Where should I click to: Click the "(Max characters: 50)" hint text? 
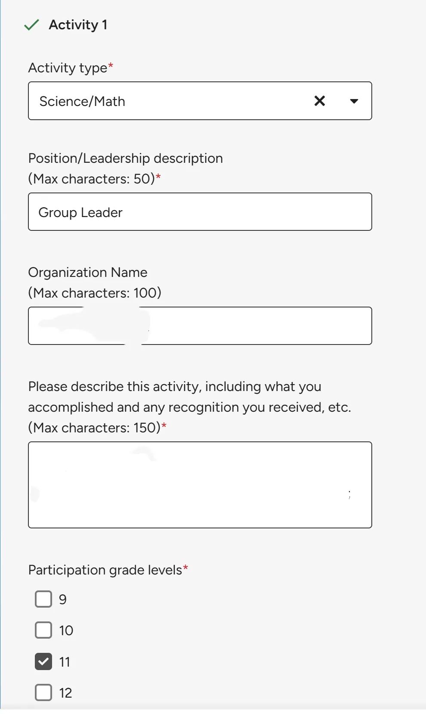pyautogui.click(x=91, y=179)
